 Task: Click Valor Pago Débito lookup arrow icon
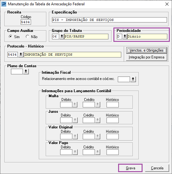(x=75, y=152)
